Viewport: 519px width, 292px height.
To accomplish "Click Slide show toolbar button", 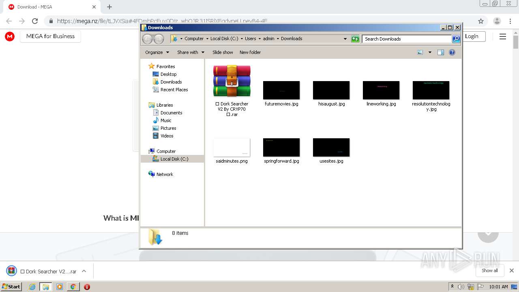I will [223, 52].
